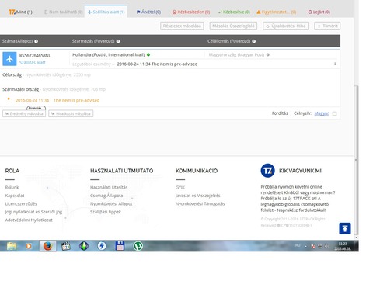Tick the translation checkbox next to Magyar
This screenshot has height=298, width=373.
335,113
